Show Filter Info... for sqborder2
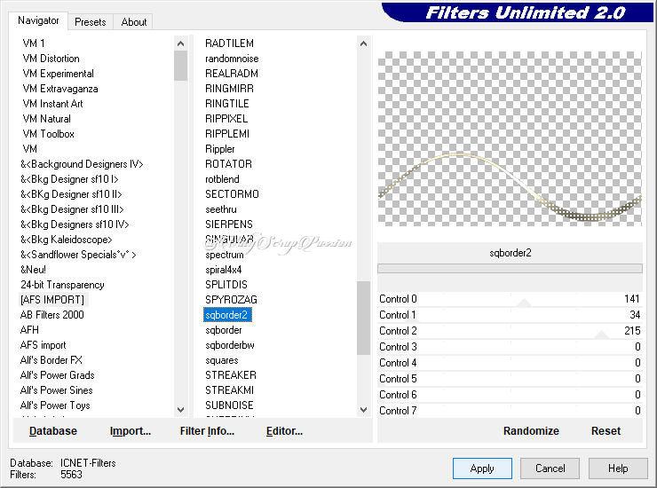 207,431
